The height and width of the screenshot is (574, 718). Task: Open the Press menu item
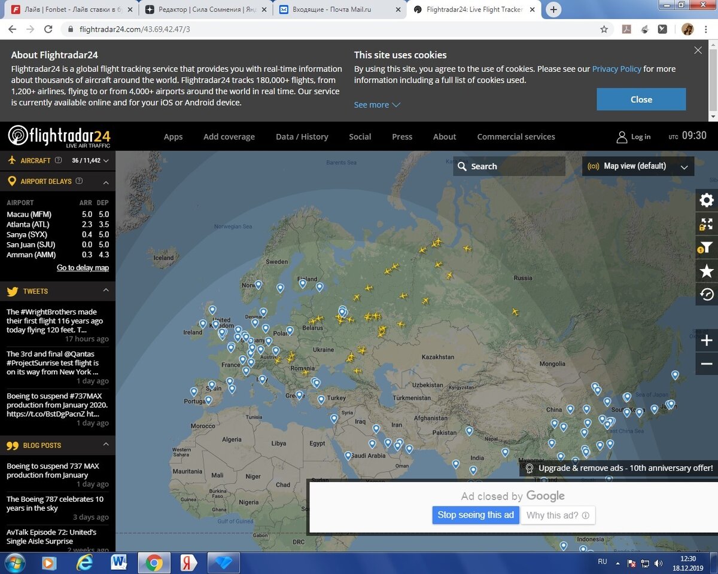pos(402,136)
